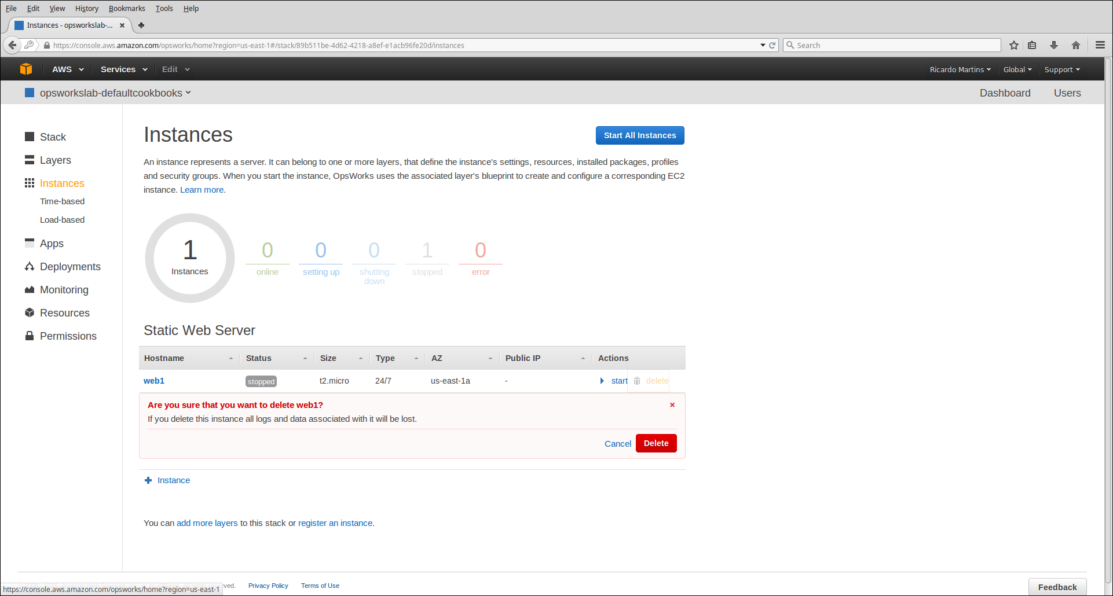Image resolution: width=1113 pixels, height=596 pixels.
Task: Open the Bookmarks menu
Action: pyautogui.click(x=127, y=8)
